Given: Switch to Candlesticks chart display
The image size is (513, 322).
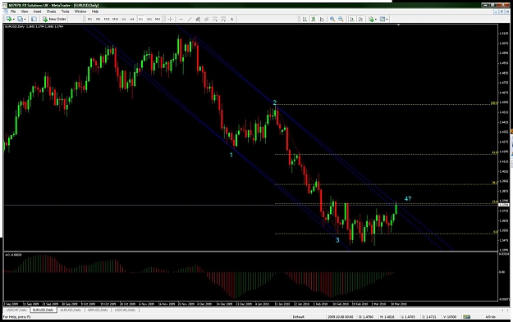Looking at the screenshot, I should 314,20.
